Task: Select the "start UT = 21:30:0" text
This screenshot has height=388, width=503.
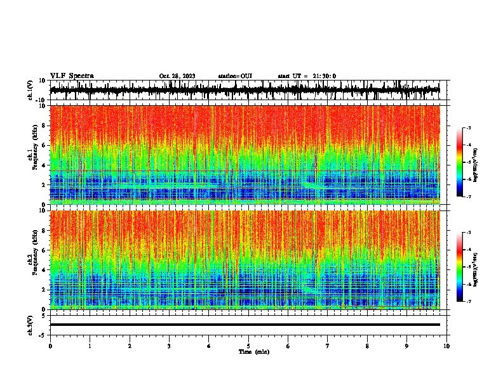Action: (307, 76)
